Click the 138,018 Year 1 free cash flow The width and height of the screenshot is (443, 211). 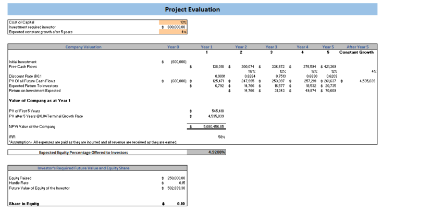(x=218, y=67)
